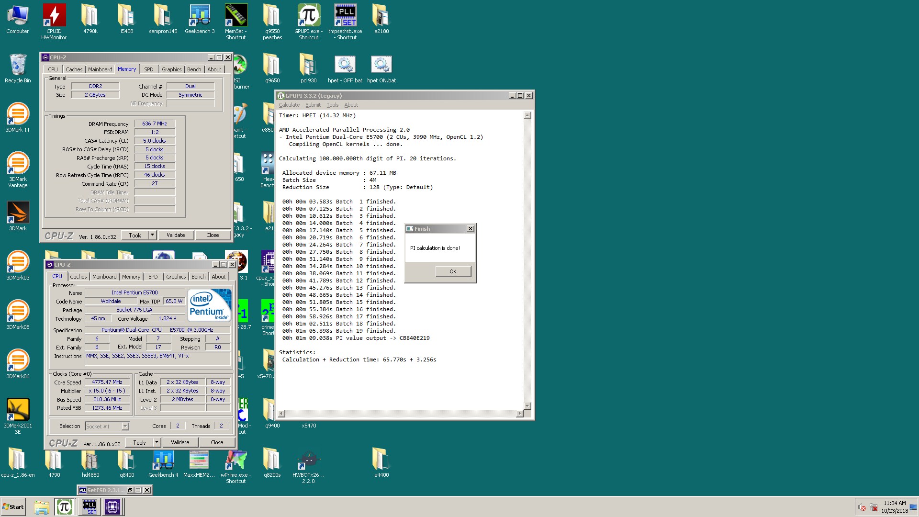The image size is (919, 517).
Task: Click the Core Speed 4775.47 MHz field
Action: tap(107, 382)
